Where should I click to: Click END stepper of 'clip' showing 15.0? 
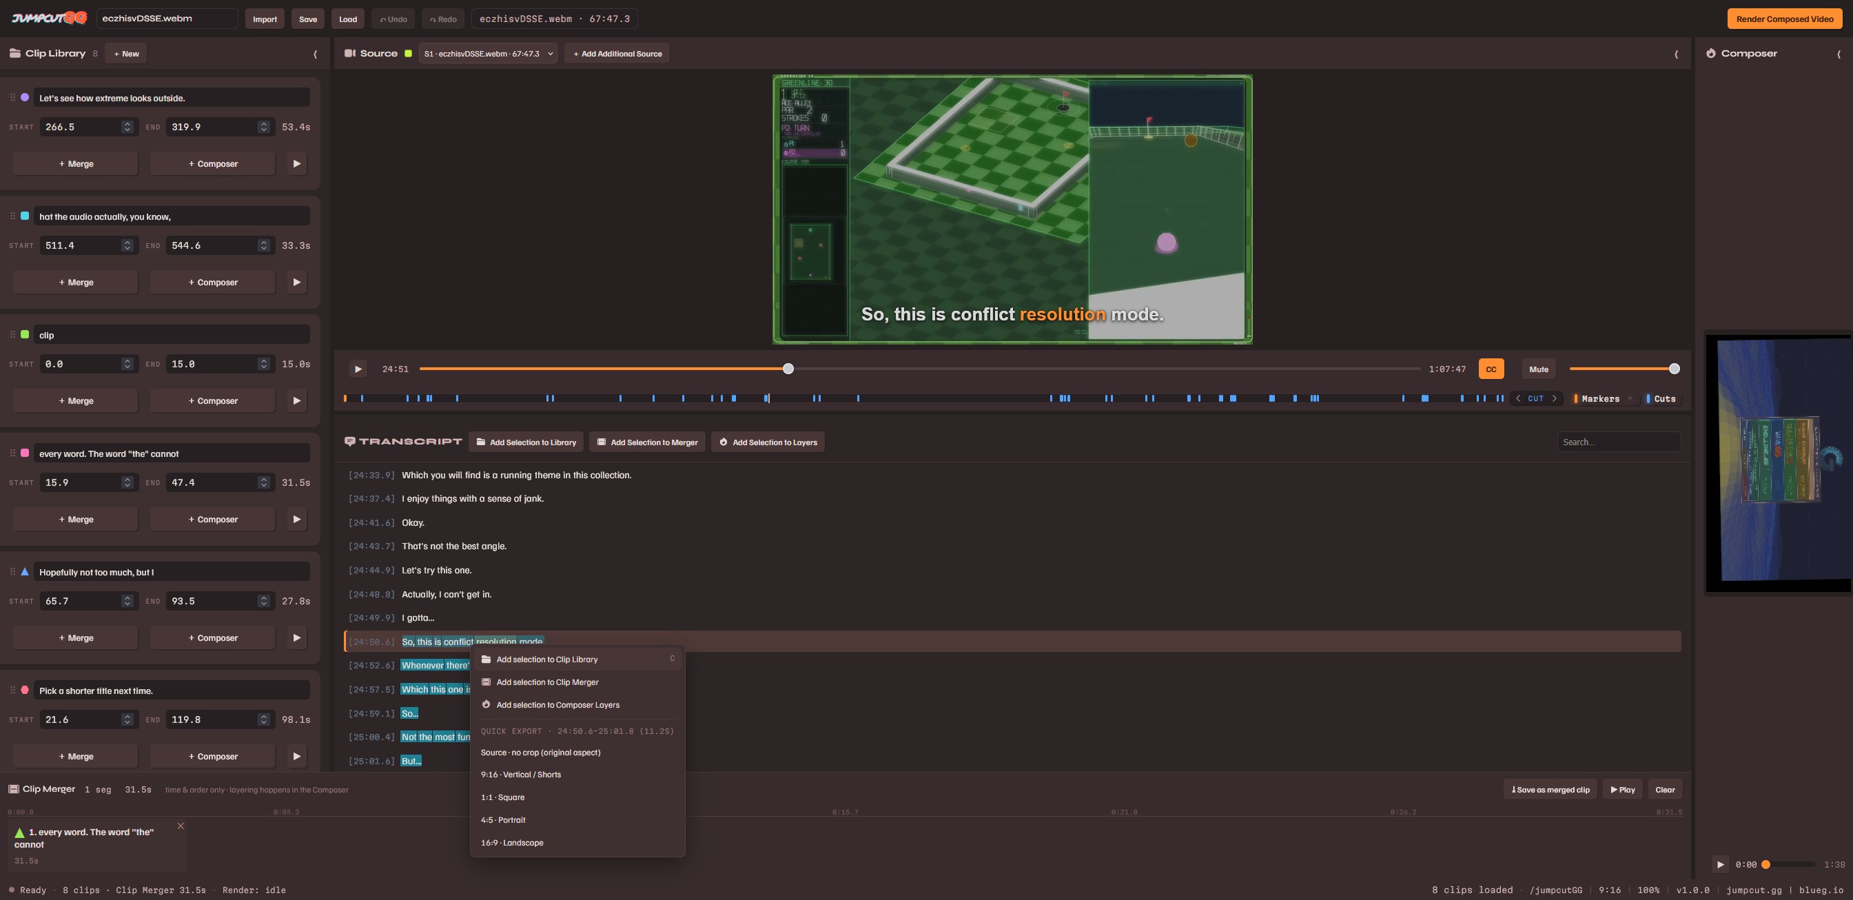click(264, 364)
